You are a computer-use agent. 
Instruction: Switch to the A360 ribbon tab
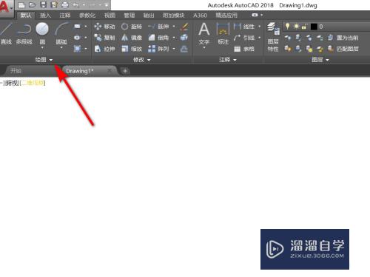pos(200,16)
